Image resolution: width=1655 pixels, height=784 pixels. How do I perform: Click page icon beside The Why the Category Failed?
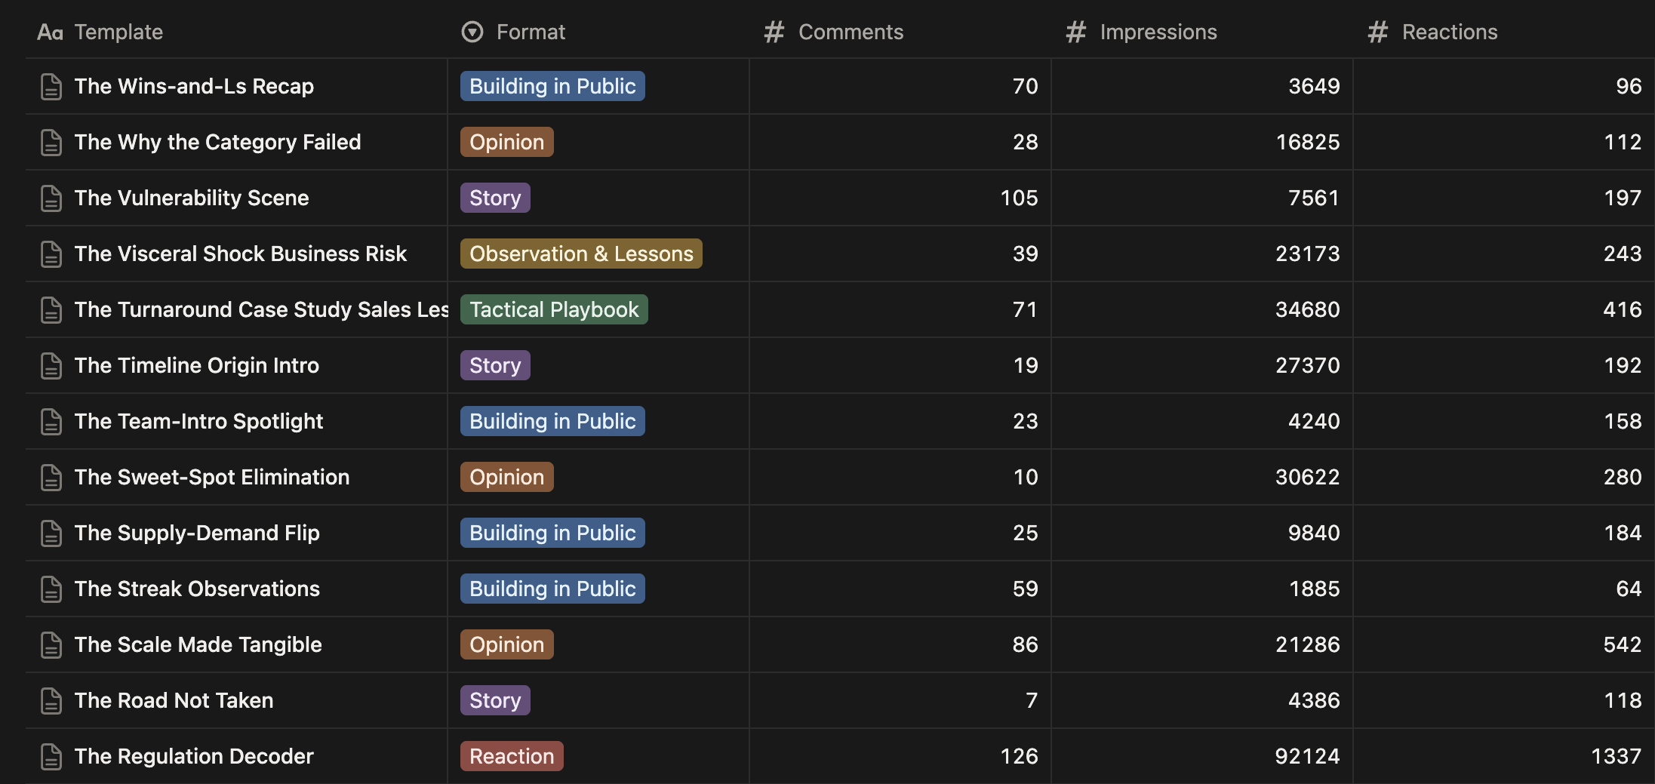[51, 143]
